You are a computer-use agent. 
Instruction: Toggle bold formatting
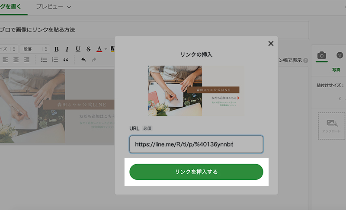[57, 49]
